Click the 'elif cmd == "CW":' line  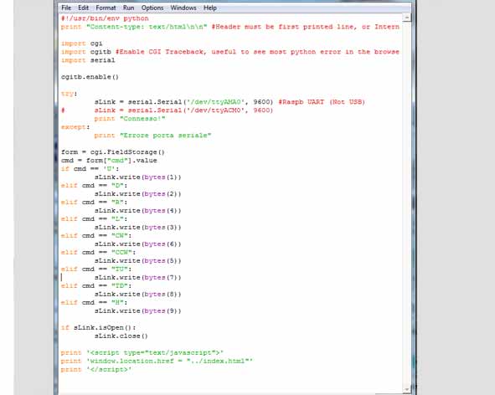[96, 236]
